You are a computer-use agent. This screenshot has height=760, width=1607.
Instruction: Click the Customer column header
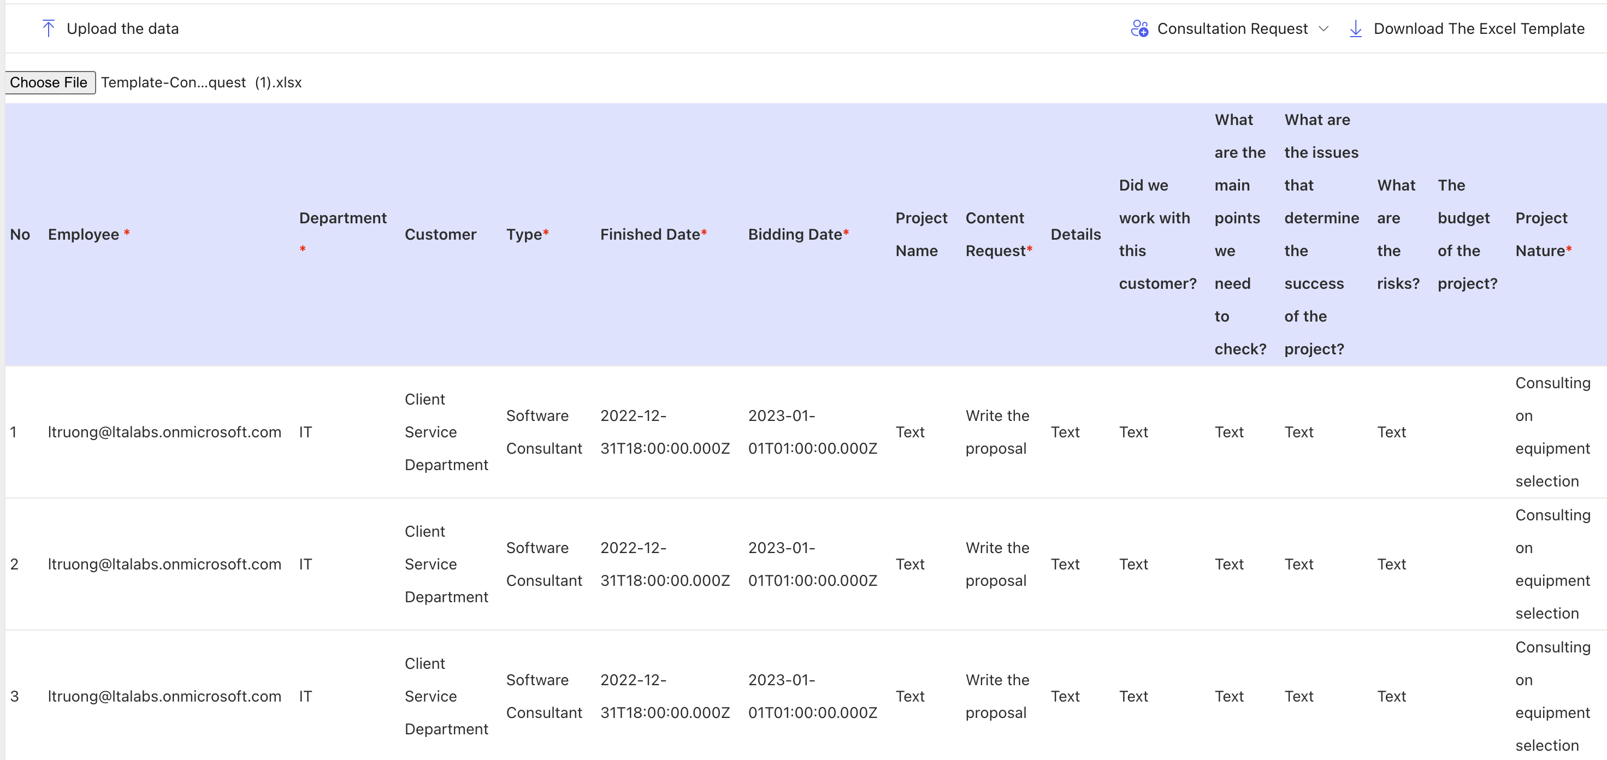(440, 234)
